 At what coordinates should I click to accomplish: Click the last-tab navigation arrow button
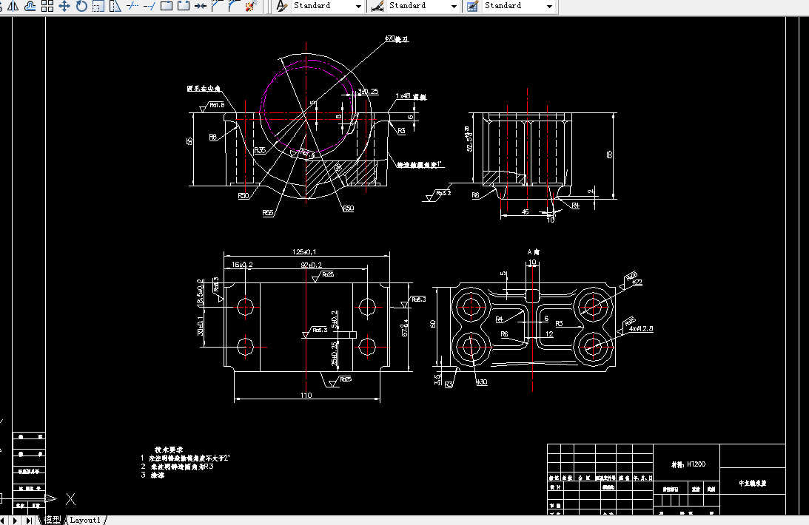(x=30, y=520)
